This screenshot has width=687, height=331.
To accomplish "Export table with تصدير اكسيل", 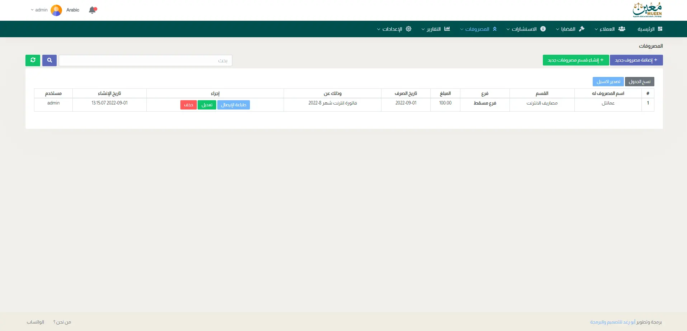I will pos(608,82).
